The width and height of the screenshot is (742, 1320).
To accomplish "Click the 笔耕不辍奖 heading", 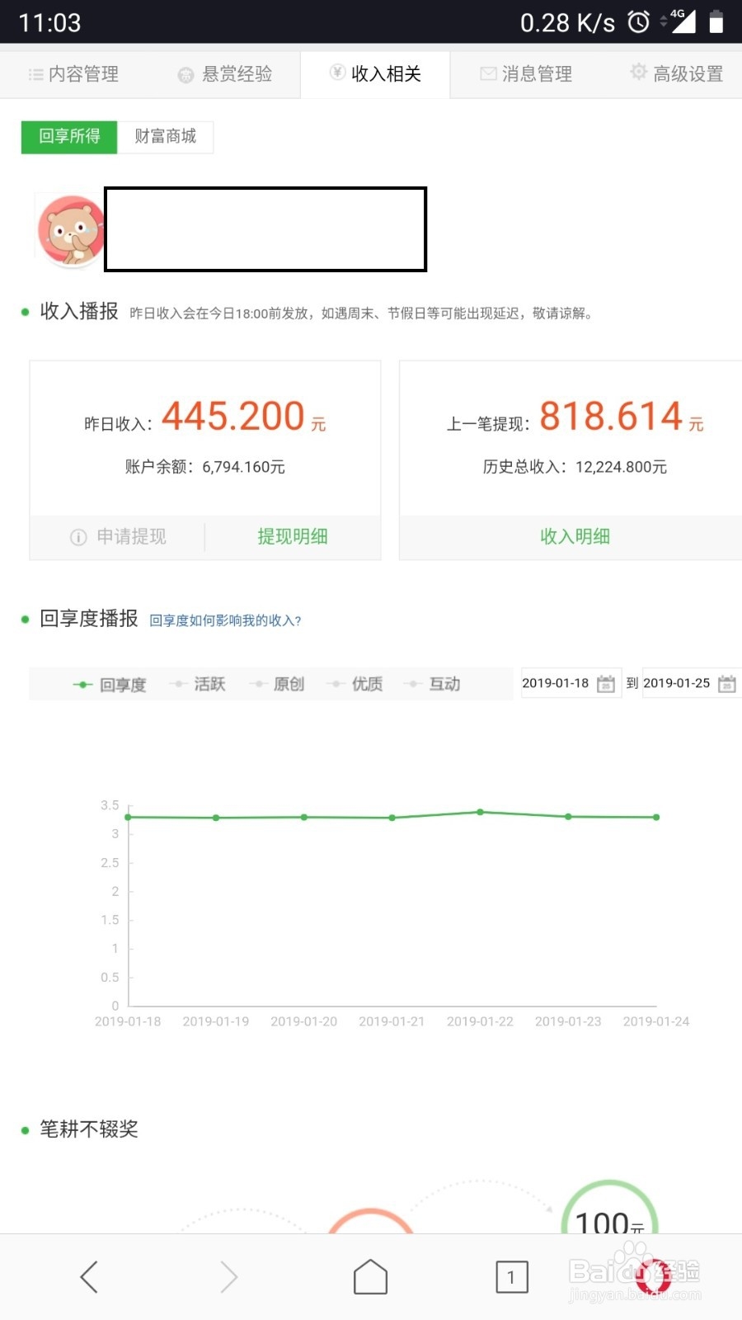I will tap(89, 1129).
